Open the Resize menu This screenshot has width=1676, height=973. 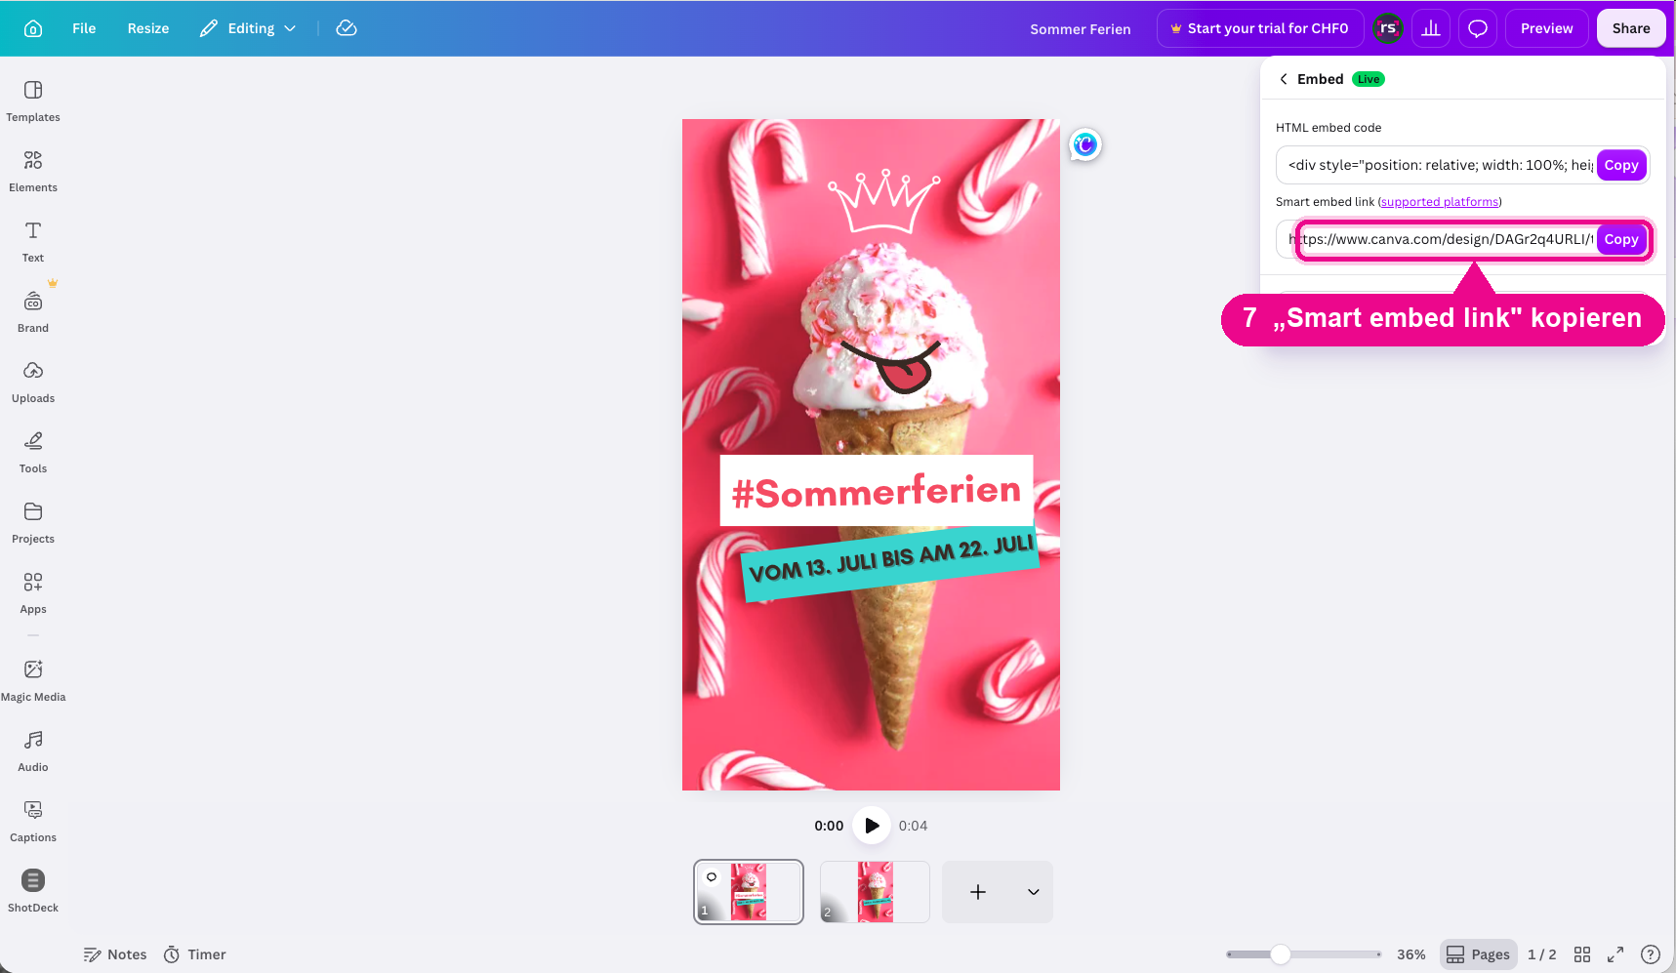click(x=148, y=28)
